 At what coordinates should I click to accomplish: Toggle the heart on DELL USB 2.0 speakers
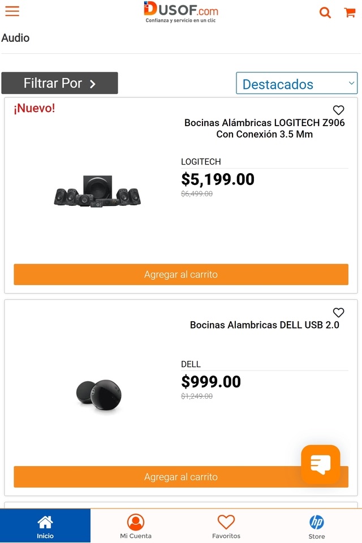coord(338,313)
